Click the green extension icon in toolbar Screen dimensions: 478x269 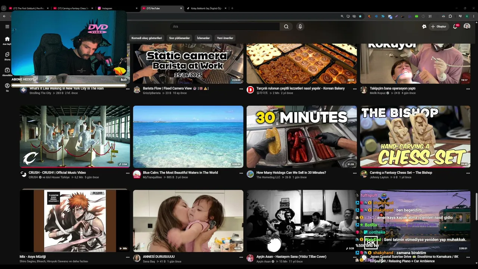416,16
